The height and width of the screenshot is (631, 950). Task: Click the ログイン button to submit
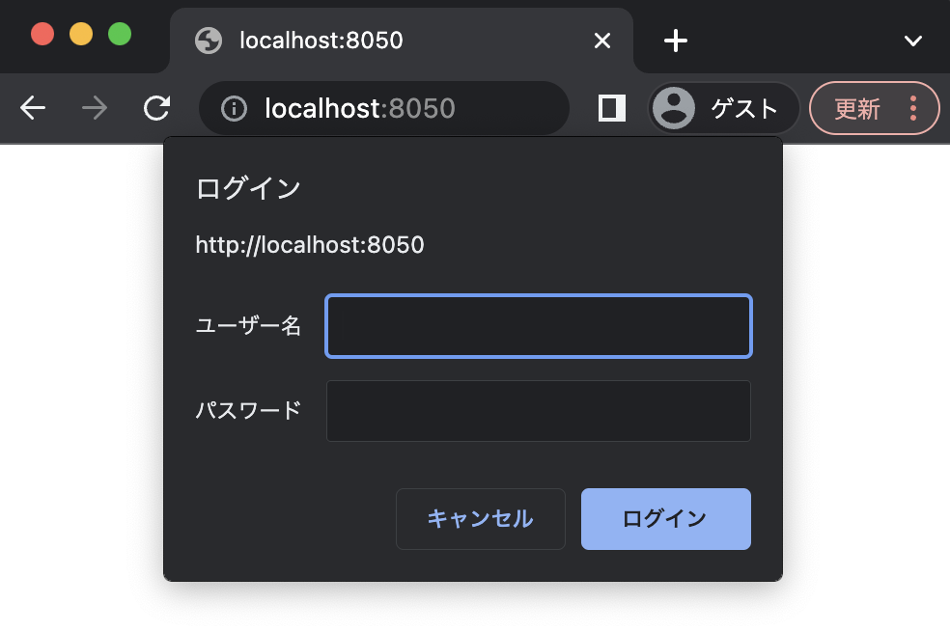click(x=665, y=519)
